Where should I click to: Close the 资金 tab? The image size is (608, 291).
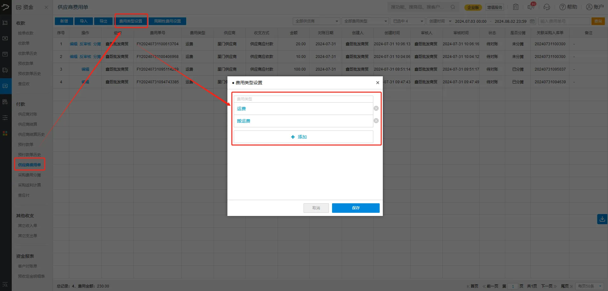[46, 7]
